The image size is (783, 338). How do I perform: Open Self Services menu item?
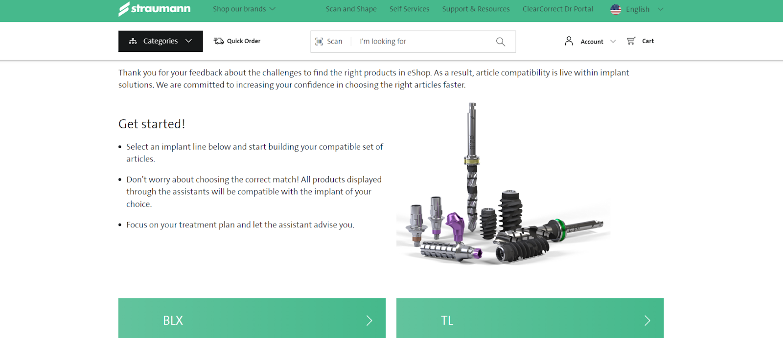click(x=409, y=9)
